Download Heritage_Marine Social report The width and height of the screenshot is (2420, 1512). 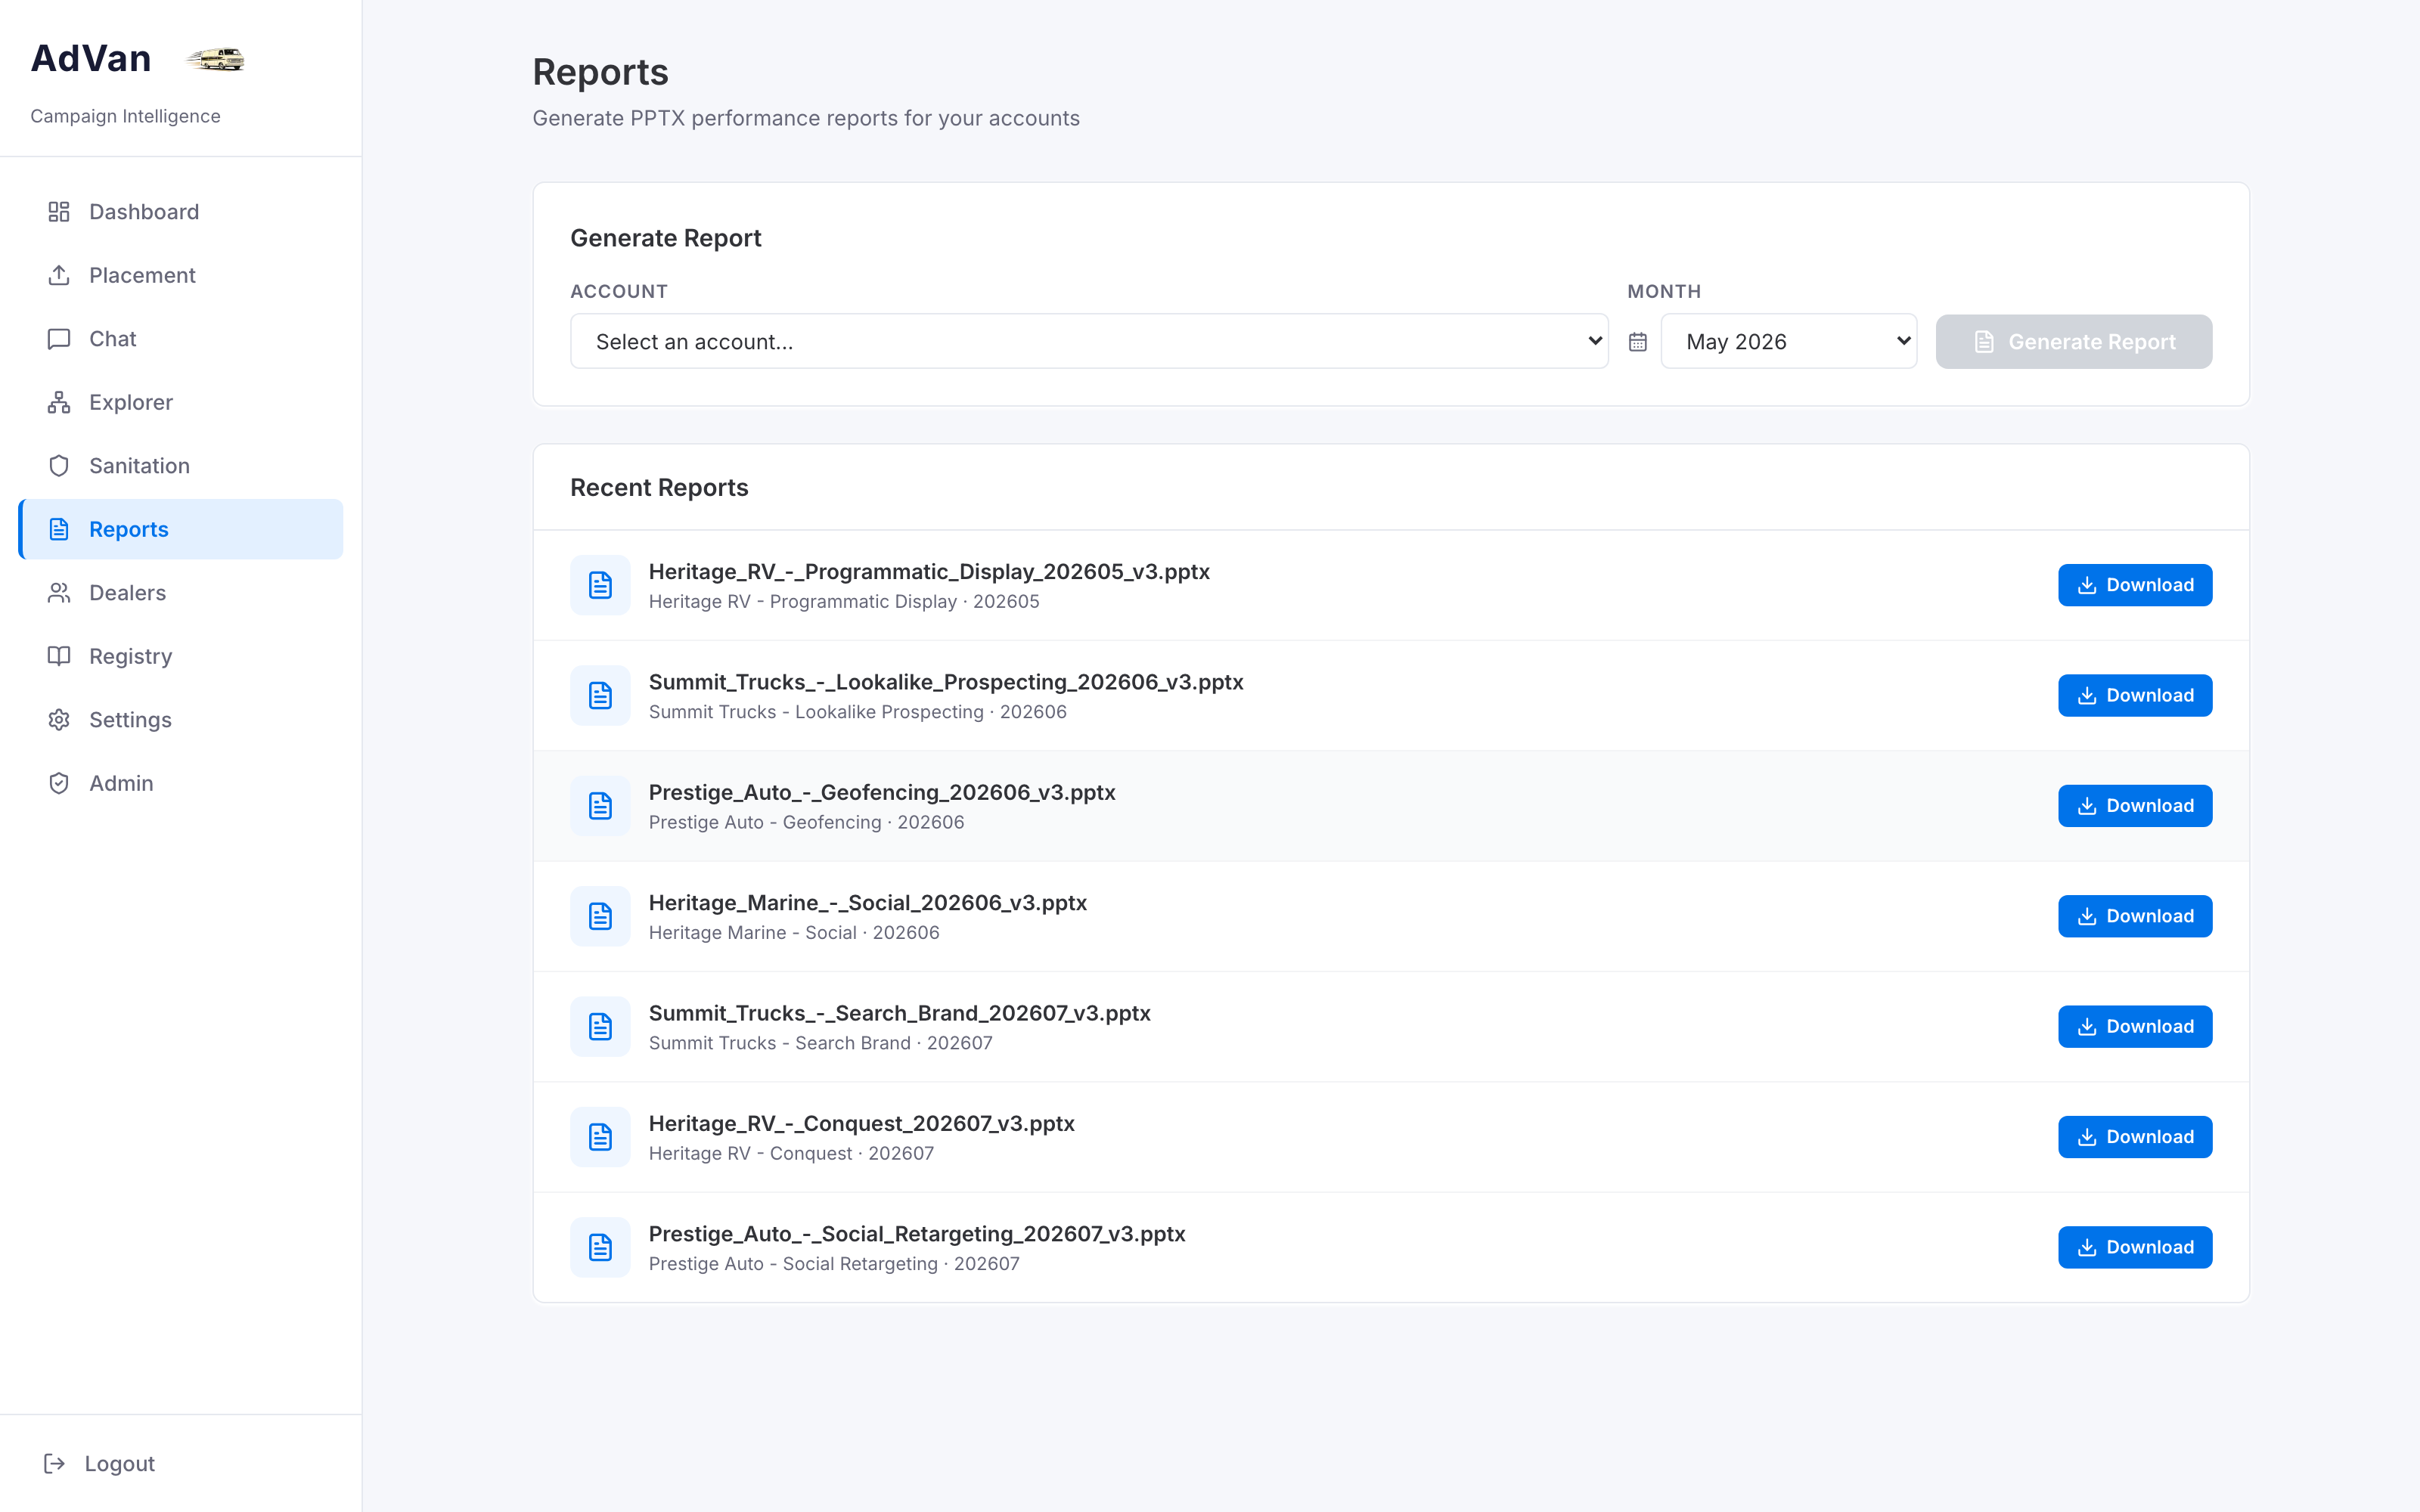2135,916
